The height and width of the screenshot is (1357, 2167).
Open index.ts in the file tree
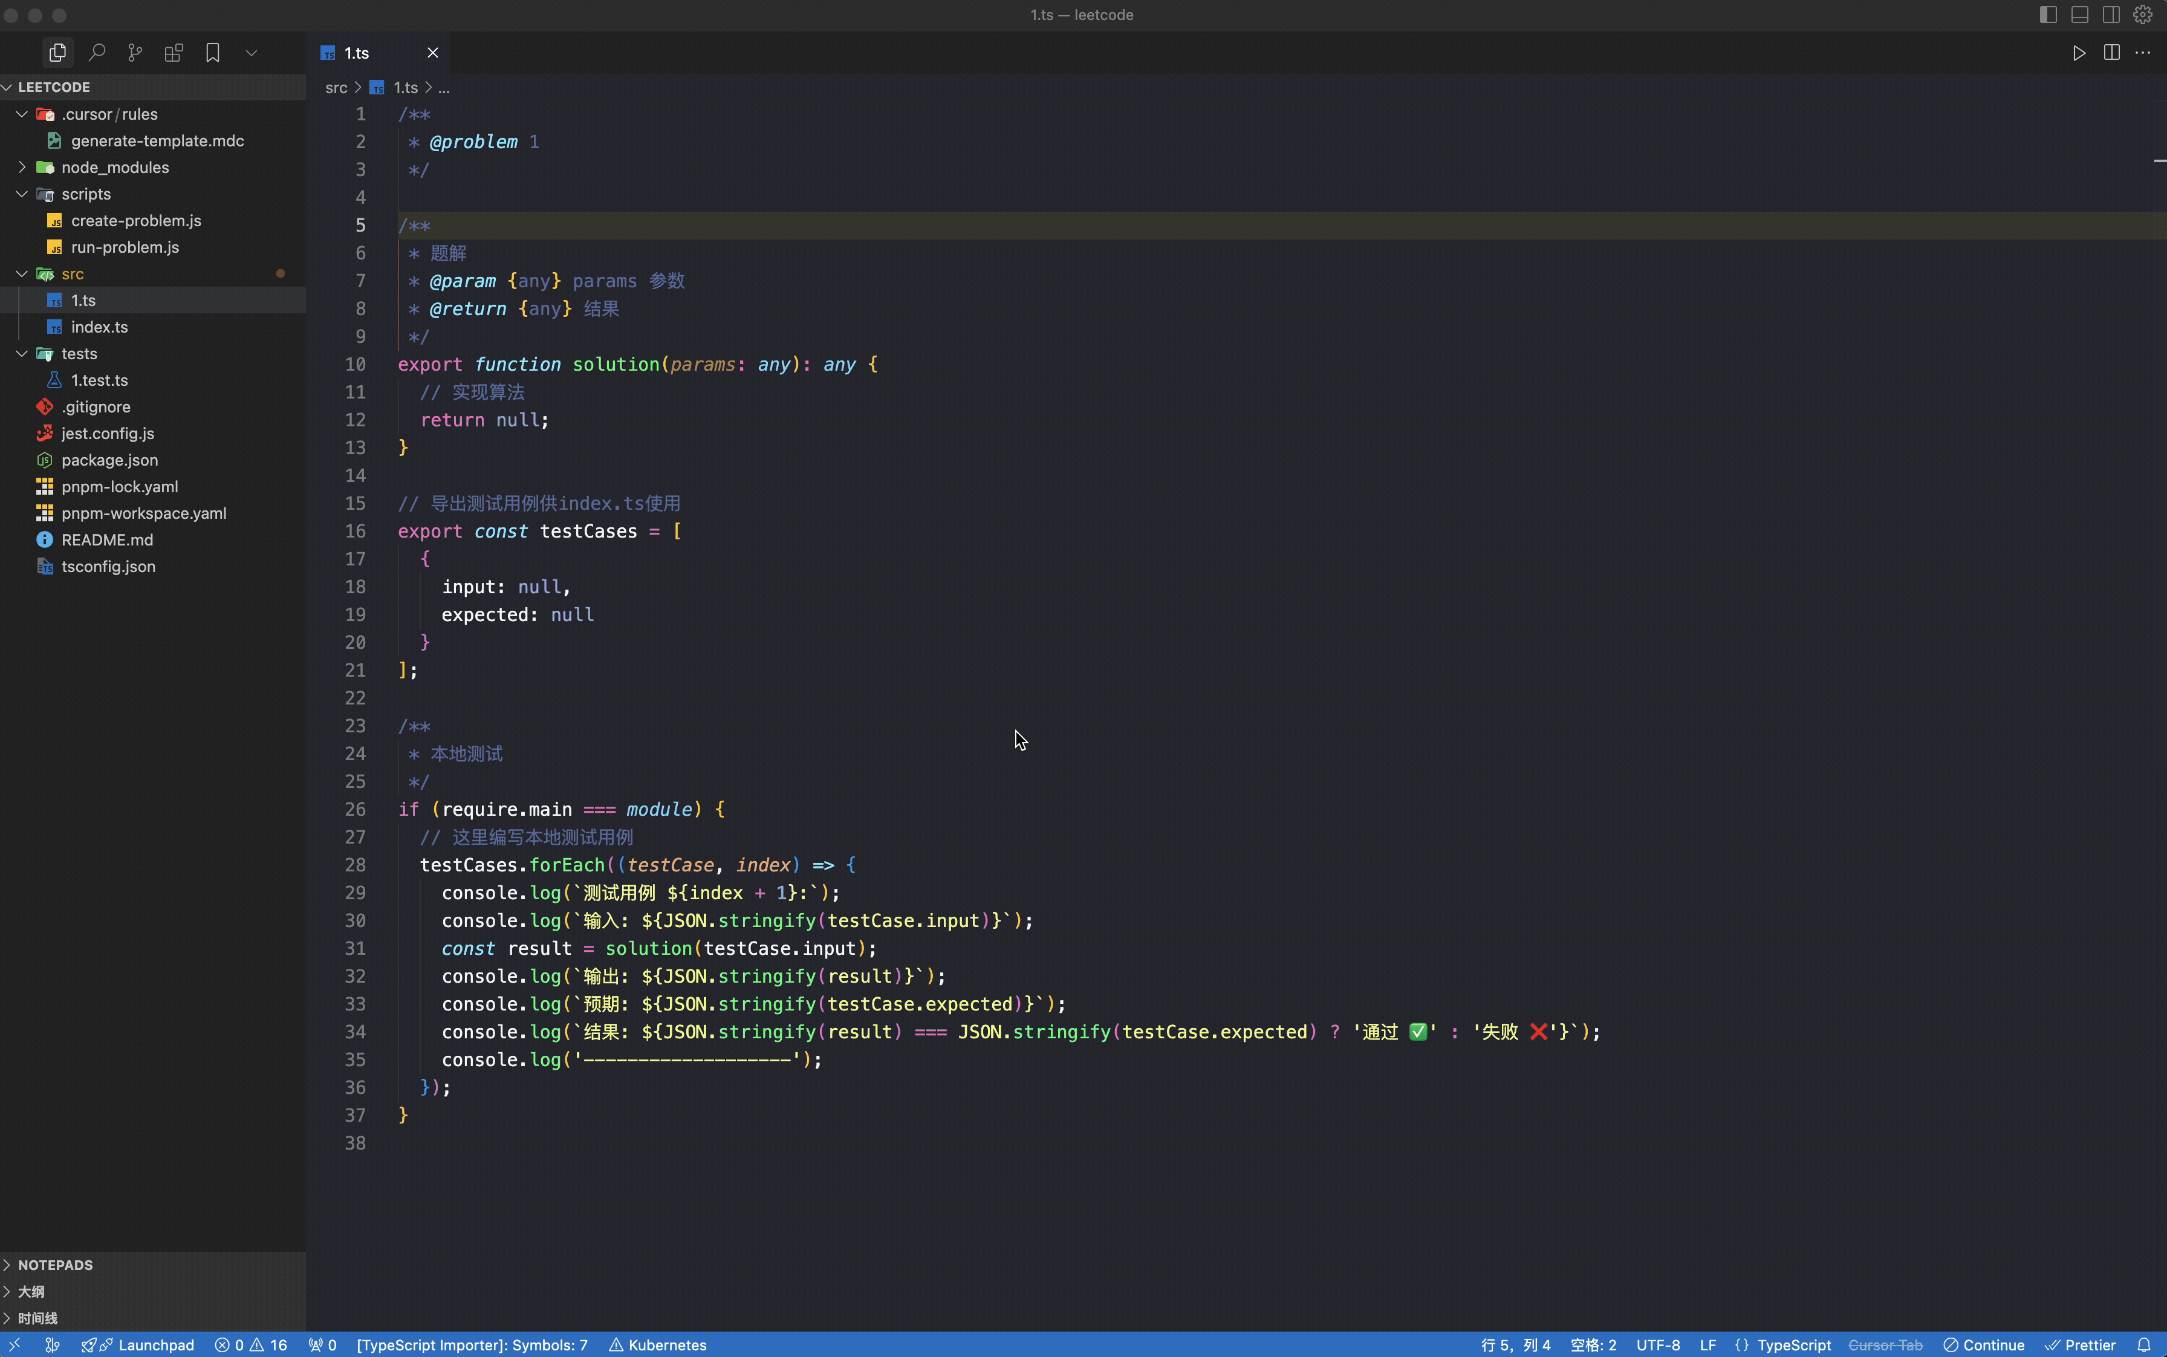pos(99,328)
